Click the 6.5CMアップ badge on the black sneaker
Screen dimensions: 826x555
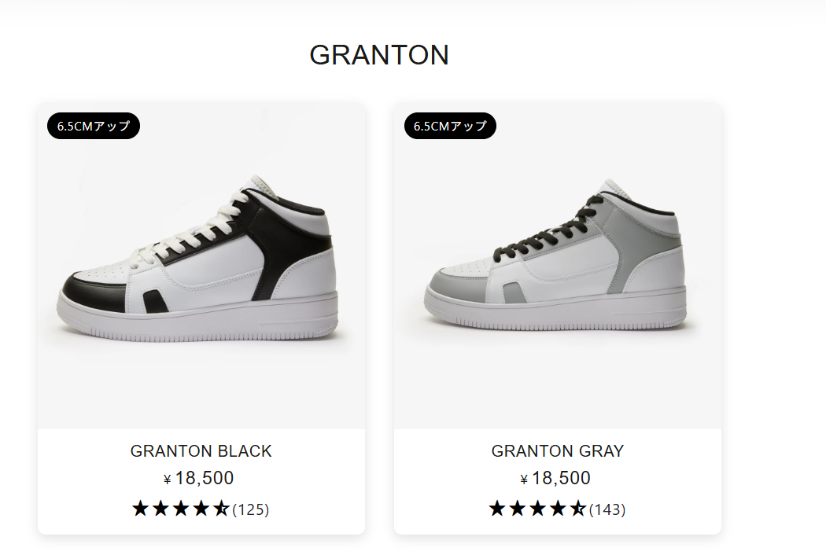(94, 126)
